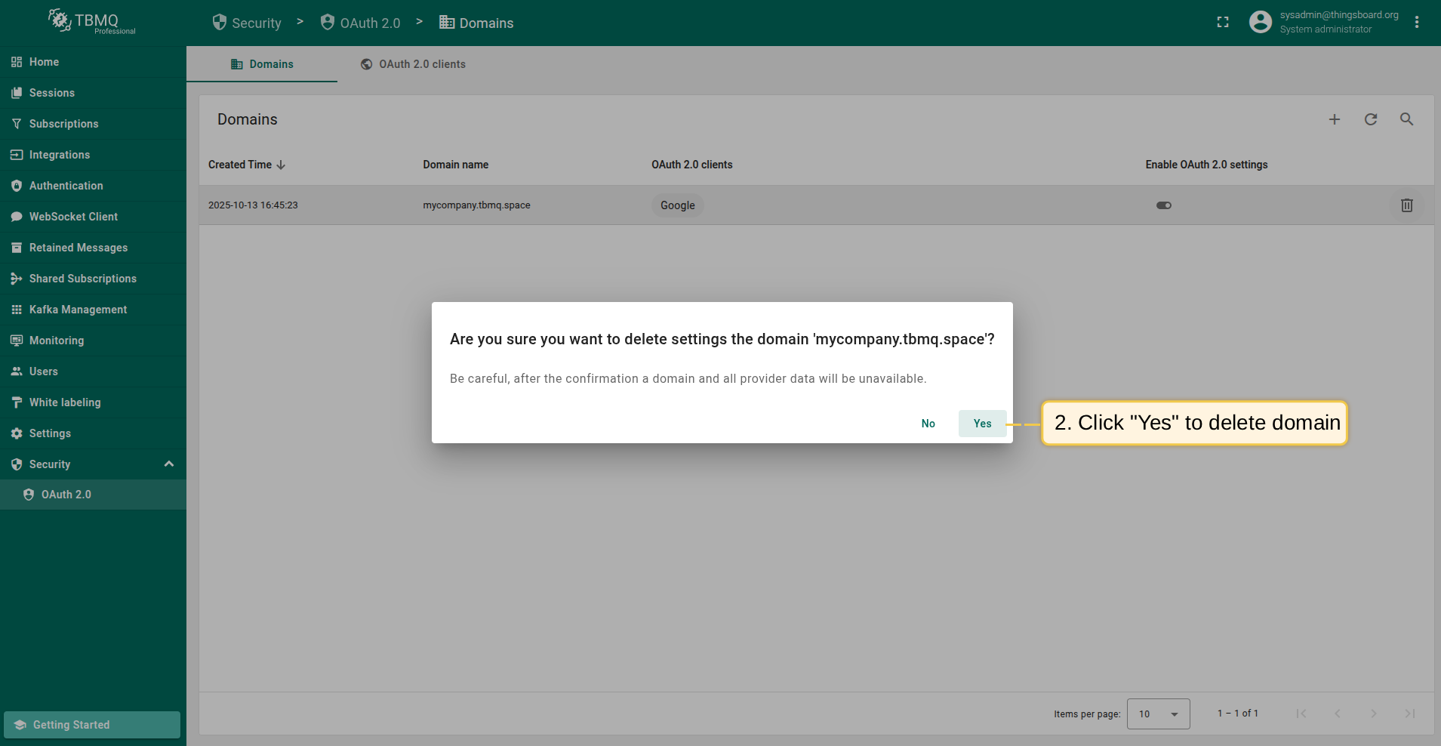Confirm deletion by clicking Yes
This screenshot has height=746, width=1441.
coord(982,424)
